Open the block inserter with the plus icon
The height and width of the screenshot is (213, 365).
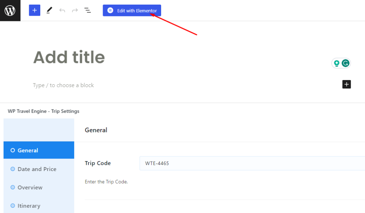coord(34,10)
